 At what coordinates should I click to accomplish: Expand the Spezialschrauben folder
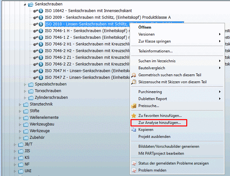25,84
